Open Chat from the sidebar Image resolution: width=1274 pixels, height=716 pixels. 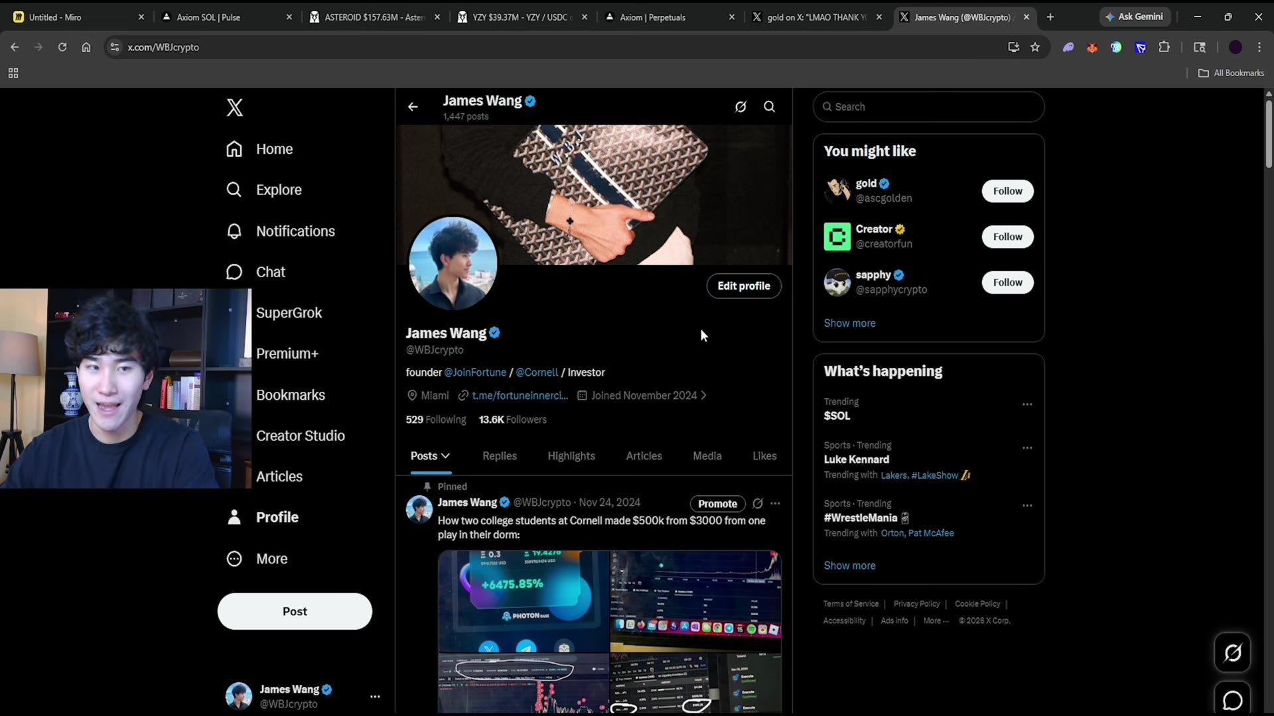tap(255, 272)
